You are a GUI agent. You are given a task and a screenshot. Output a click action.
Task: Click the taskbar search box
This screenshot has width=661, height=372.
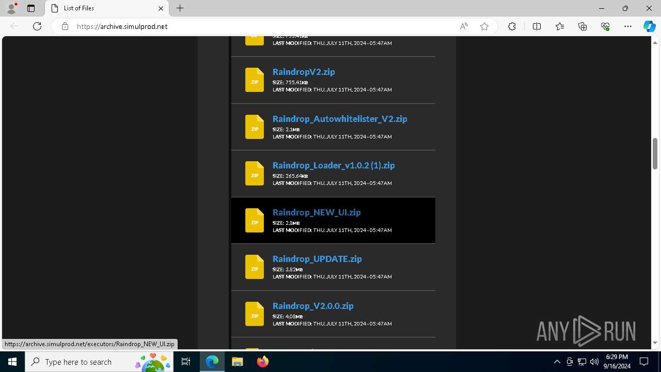coord(99,362)
